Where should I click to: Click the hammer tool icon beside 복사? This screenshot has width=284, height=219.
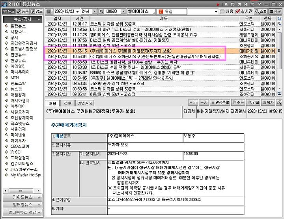[279, 102]
